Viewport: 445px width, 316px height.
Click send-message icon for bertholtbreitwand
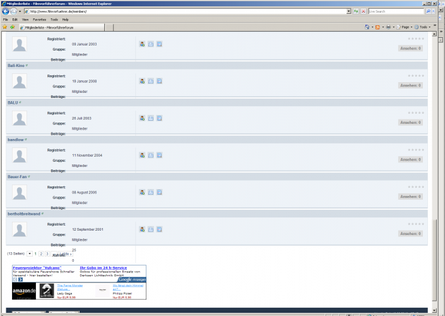click(151, 229)
